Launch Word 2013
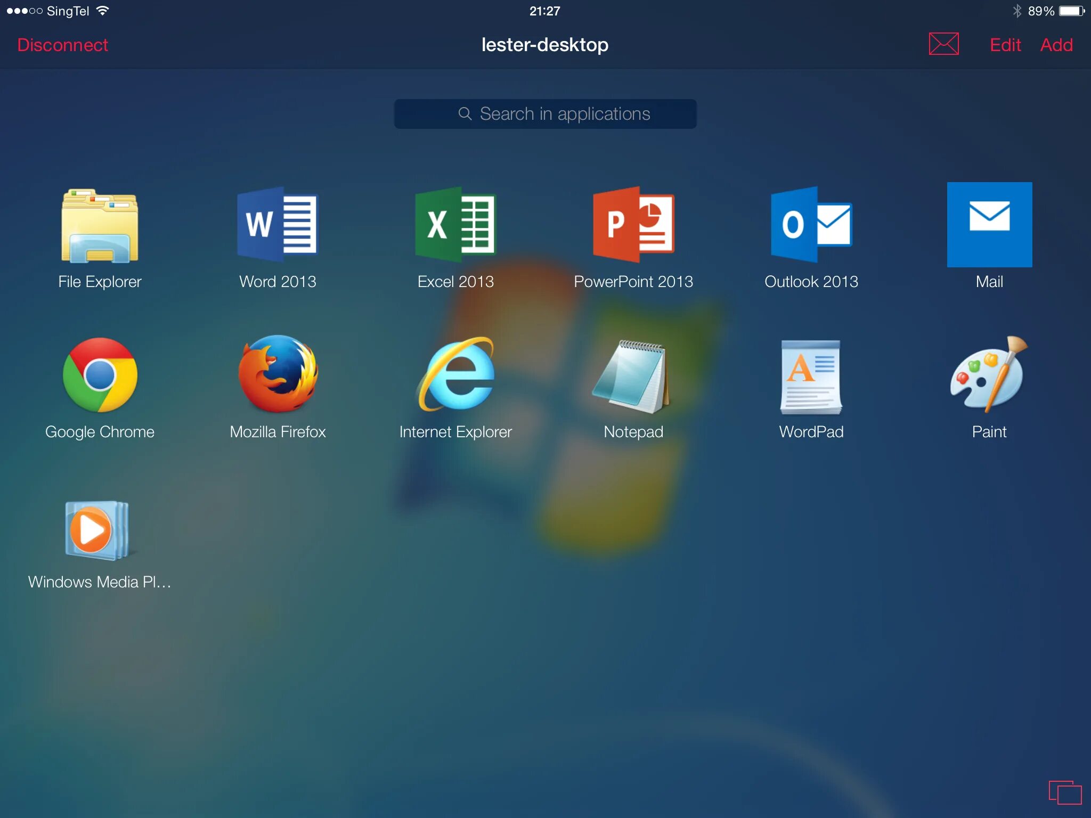Viewport: 1091px width, 818px height. (x=278, y=224)
